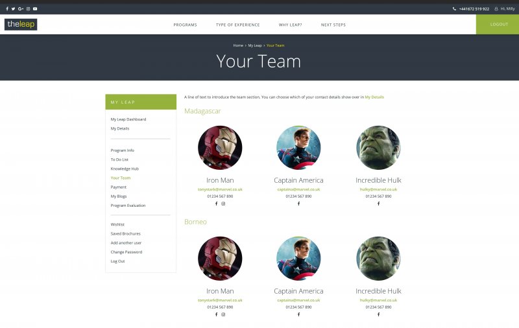Follow the My Details link in intro text

point(374,97)
